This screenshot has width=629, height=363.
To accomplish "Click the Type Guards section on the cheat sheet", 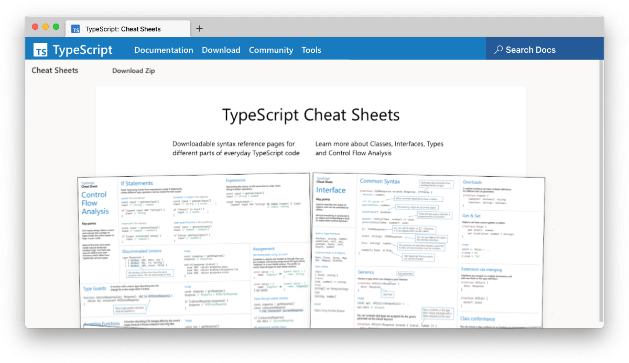I will 94,288.
